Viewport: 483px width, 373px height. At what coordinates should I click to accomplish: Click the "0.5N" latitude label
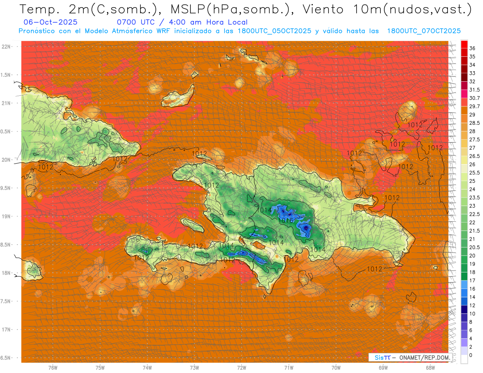[6, 132]
